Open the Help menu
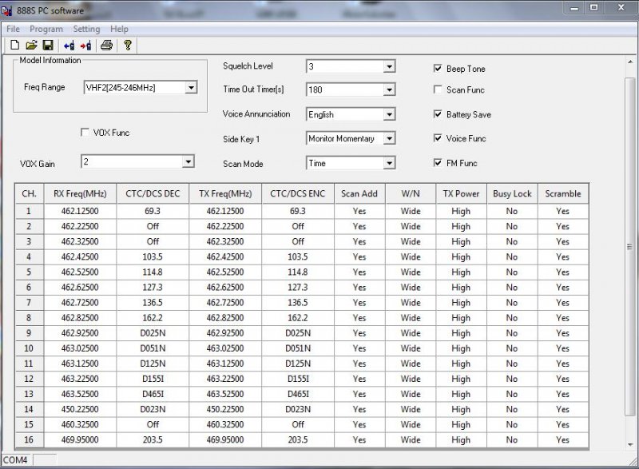The height and width of the screenshot is (469, 639). (119, 29)
